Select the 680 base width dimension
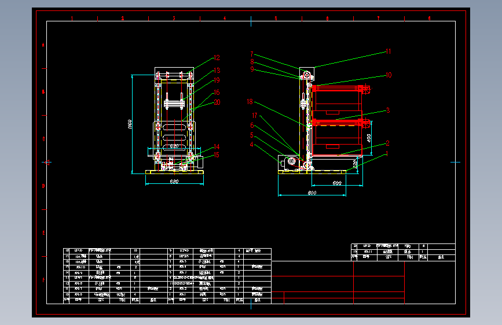This screenshot has width=502, height=325. [174, 182]
